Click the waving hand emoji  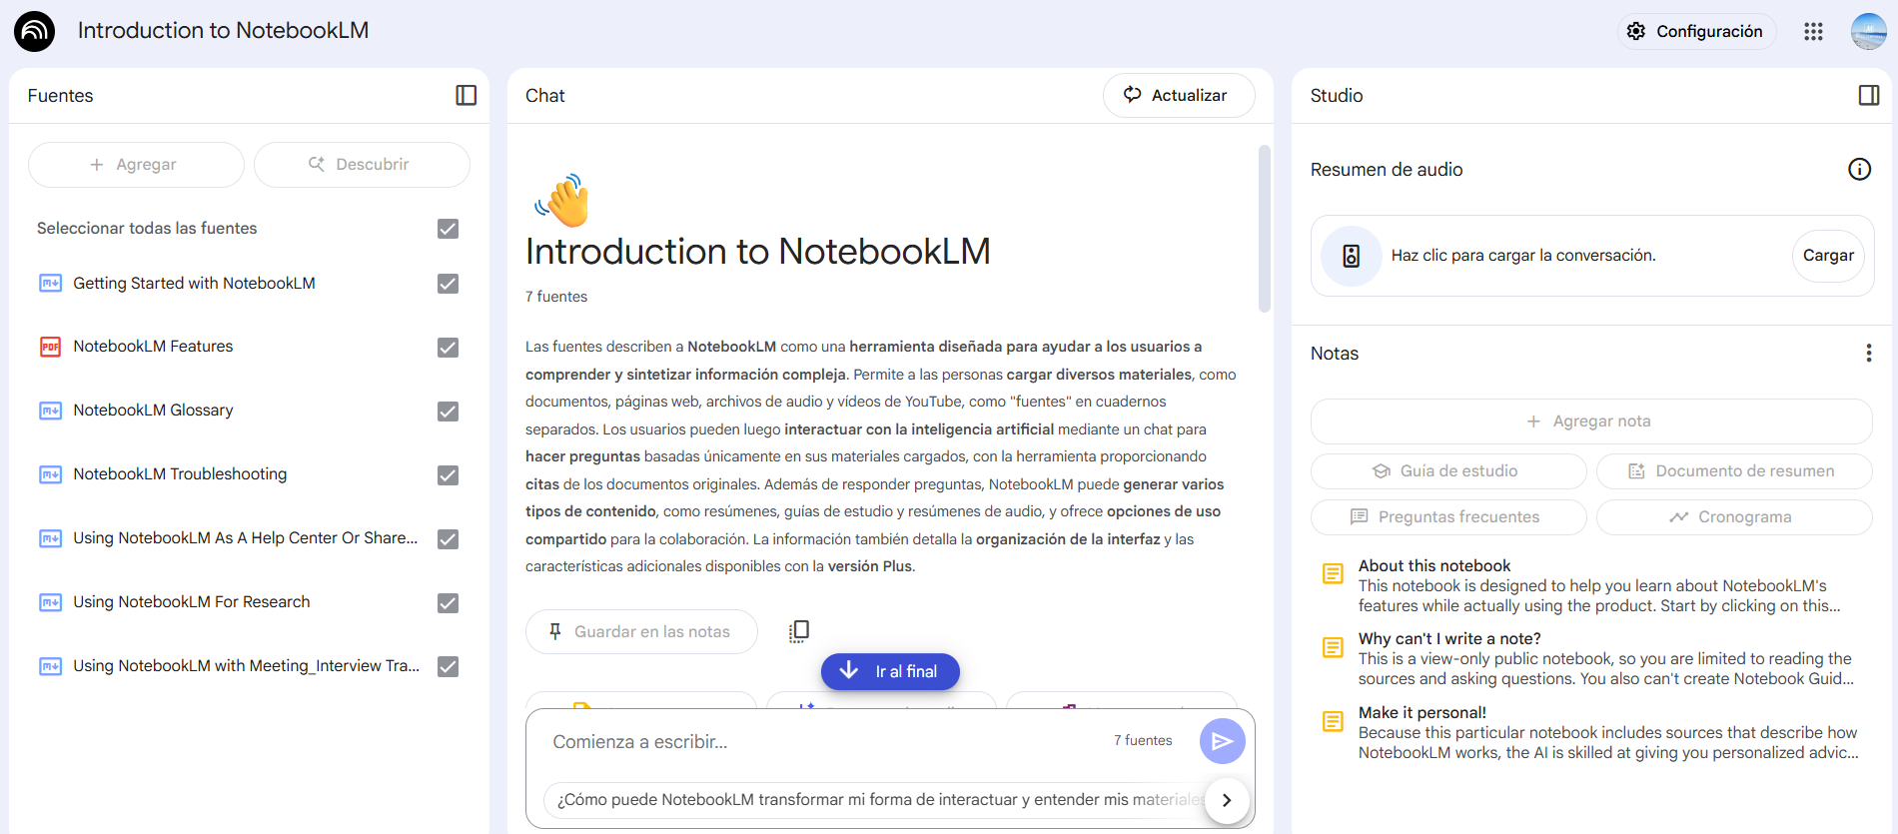pos(563,200)
